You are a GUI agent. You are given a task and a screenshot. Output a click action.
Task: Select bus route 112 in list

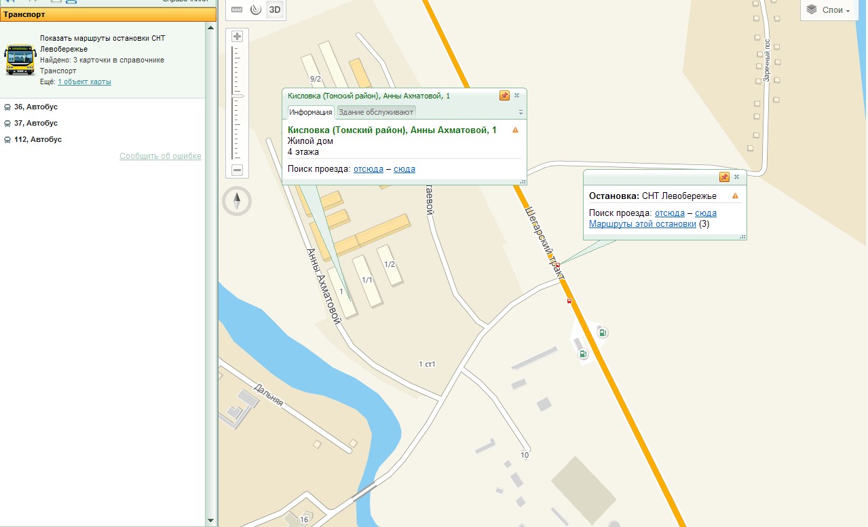(x=37, y=139)
